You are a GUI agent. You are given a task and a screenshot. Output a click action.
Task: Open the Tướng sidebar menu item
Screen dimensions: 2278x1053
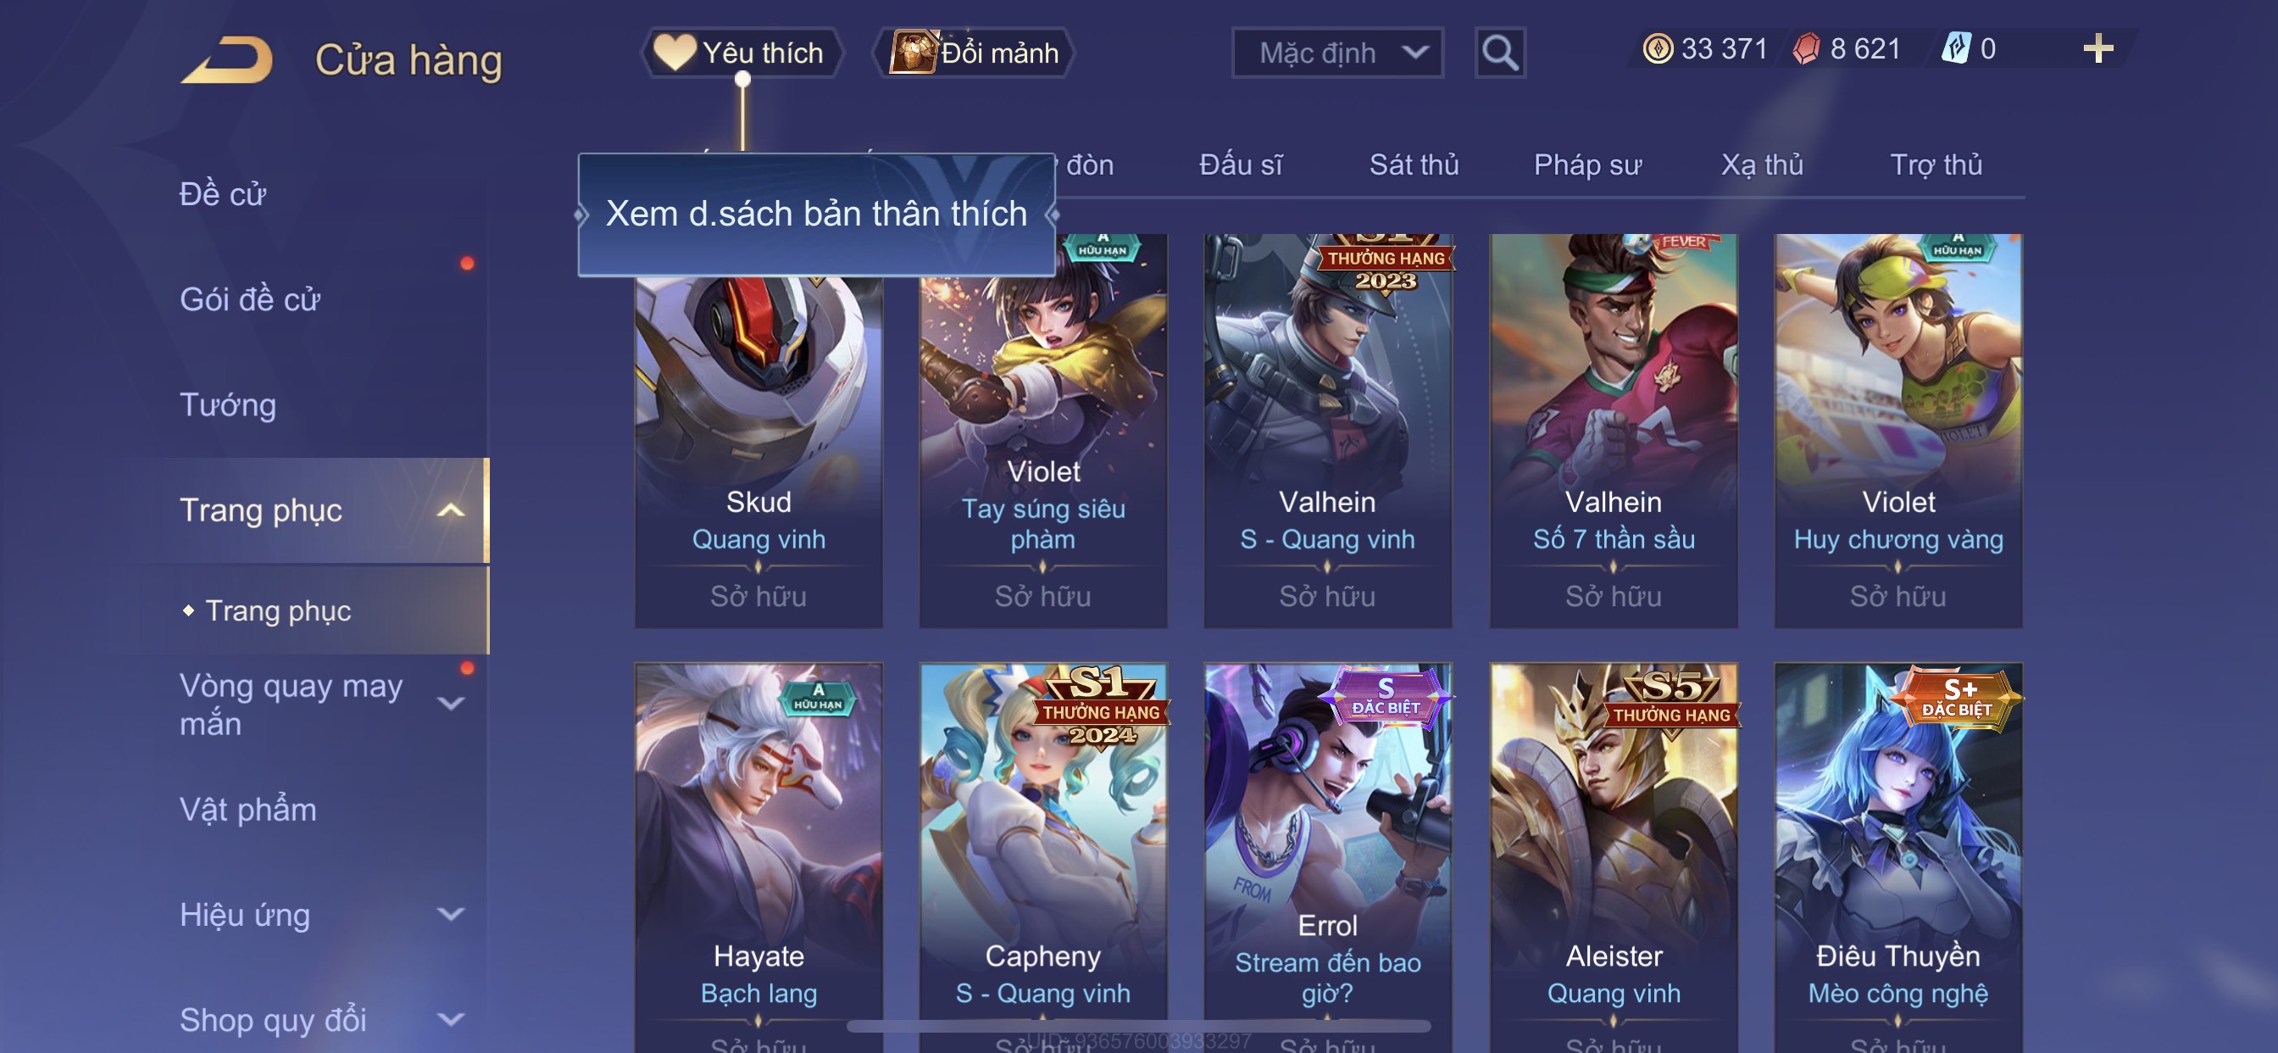[x=228, y=404]
